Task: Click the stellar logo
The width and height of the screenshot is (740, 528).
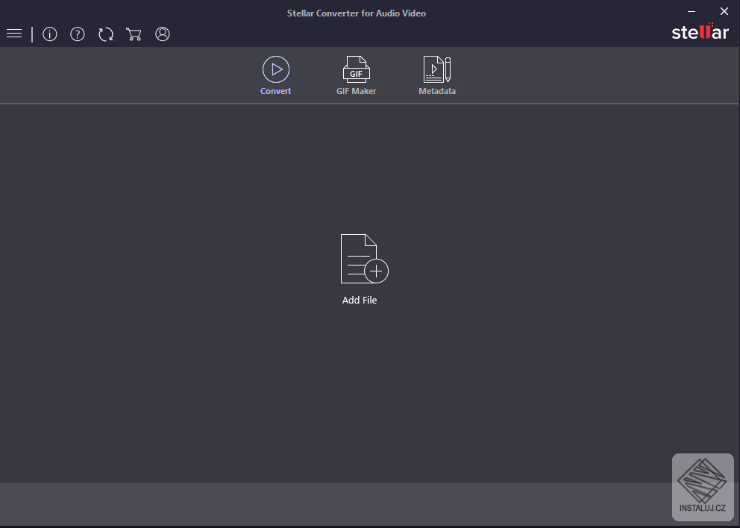Action: (x=700, y=32)
